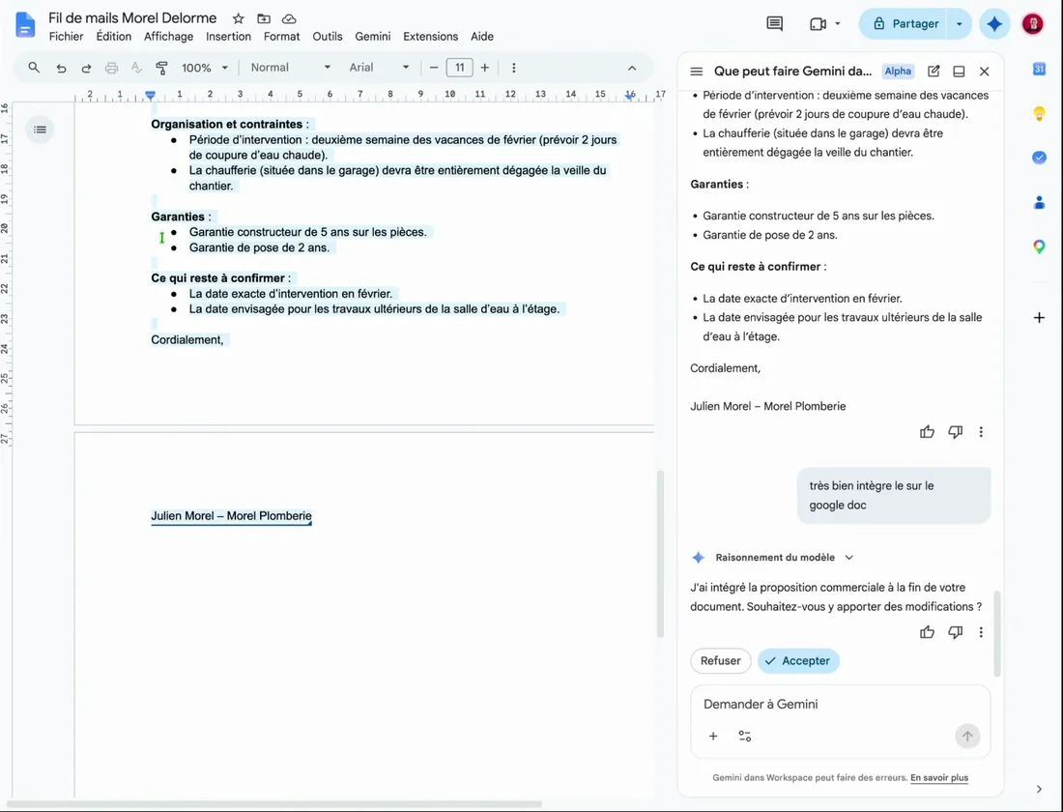
Task: Open the Arial font dropdown
Action: [379, 67]
